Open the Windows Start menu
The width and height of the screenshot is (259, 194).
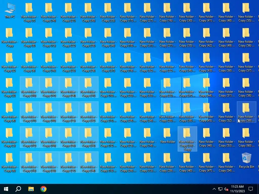pyautogui.click(x=6, y=189)
